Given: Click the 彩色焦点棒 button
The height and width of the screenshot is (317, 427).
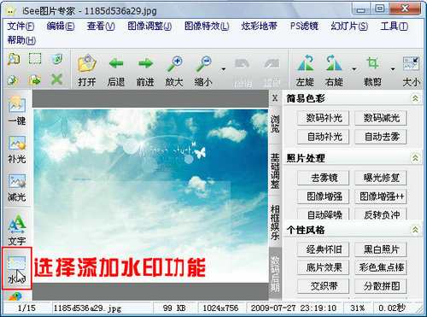Looking at the screenshot, I should tap(381, 267).
